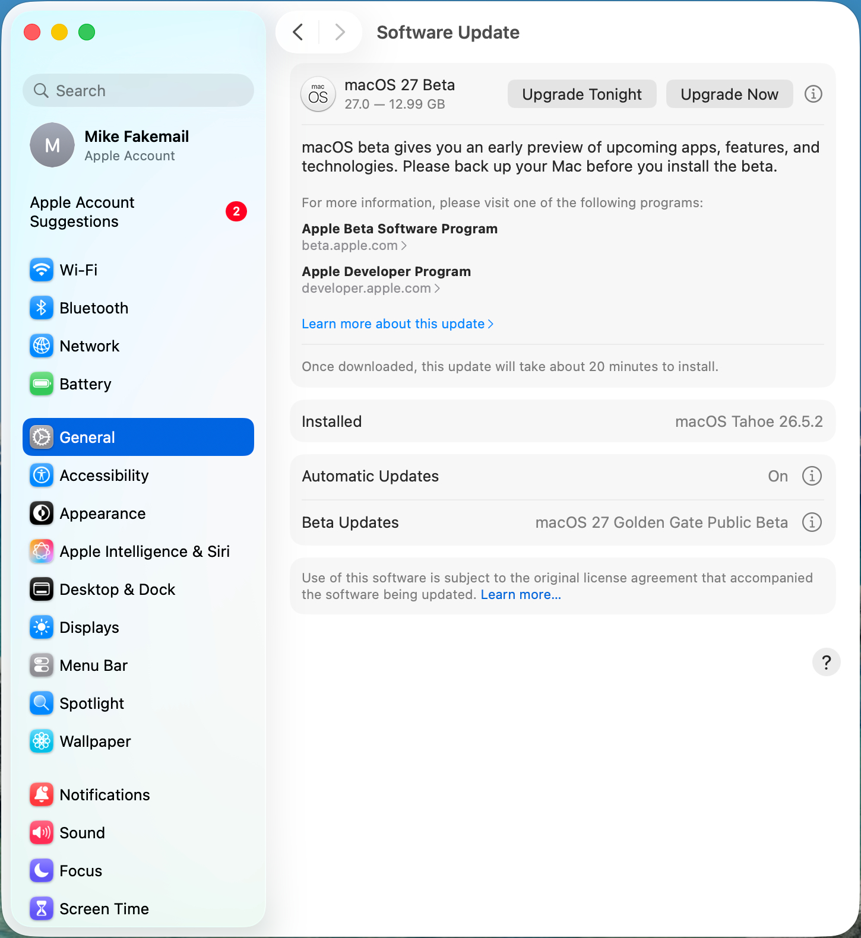
Task: Open Wi-Fi settings in sidebar
Action: pyautogui.click(x=138, y=270)
